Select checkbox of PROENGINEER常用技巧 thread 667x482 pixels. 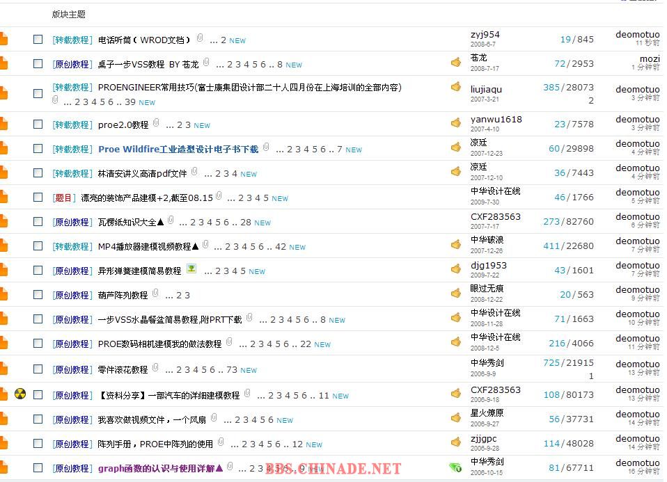click(38, 93)
